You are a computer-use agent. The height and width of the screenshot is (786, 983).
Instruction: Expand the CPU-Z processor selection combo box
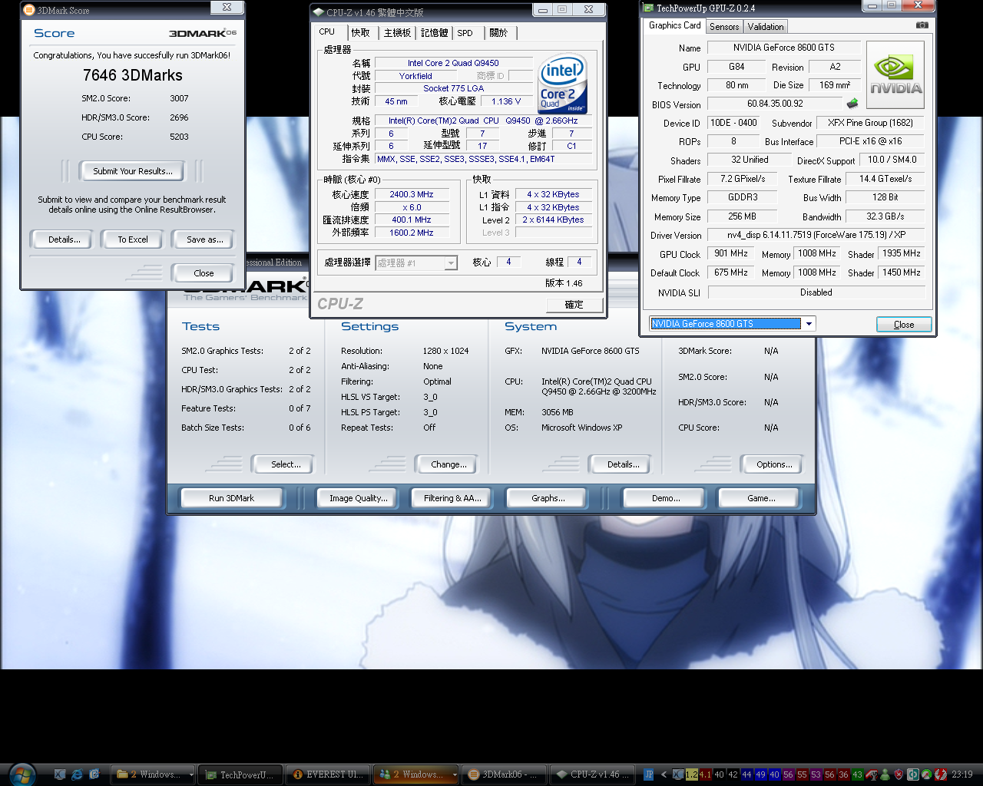click(x=451, y=263)
